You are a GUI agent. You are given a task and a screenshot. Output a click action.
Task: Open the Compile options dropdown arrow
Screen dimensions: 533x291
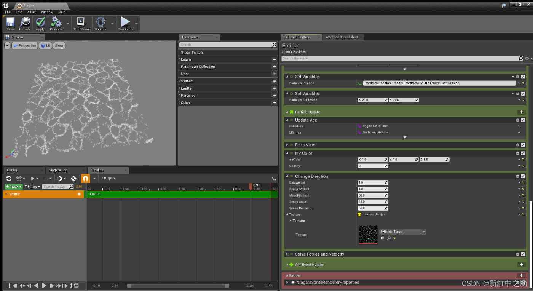point(68,24)
